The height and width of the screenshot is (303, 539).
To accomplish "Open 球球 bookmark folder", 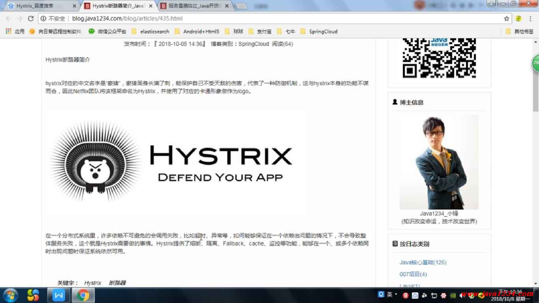I will [234, 32].
